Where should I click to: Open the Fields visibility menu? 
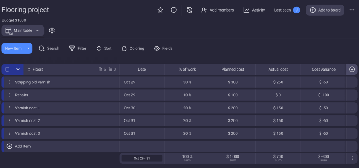(x=163, y=48)
